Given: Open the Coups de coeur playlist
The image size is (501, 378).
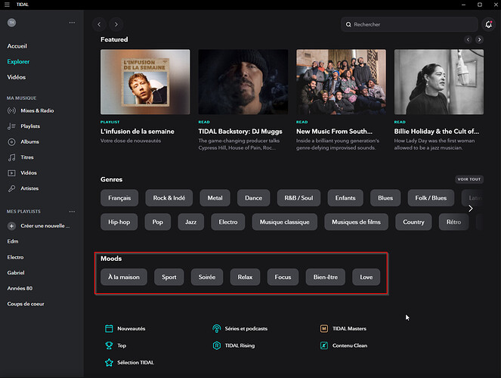Looking at the screenshot, I should pos(26,304).
